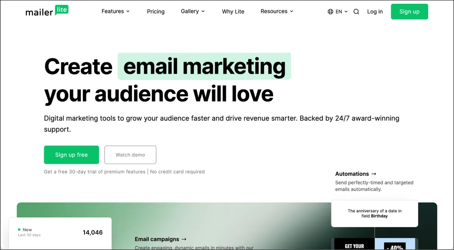The height and width of the screenshot is (250, 454).
Task: Click the Digital marketing tools paragraph
Action: pos(221,124)
